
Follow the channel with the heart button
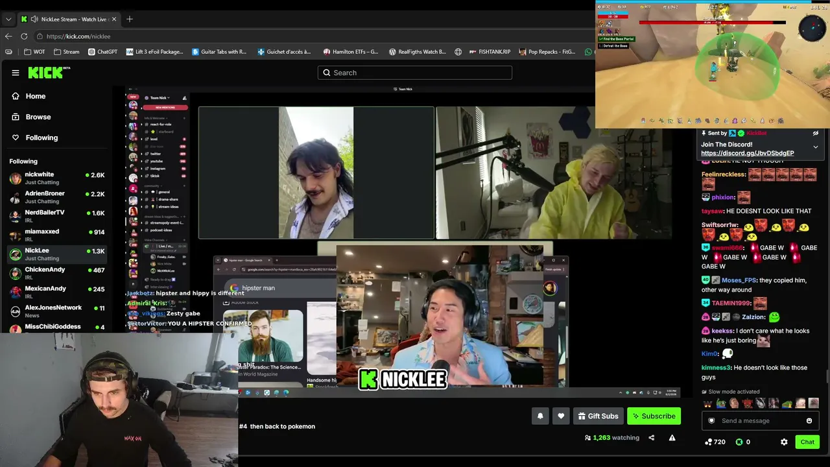[x=561, y=416]
